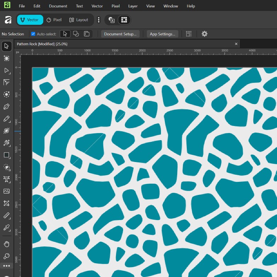Activate the Hand view tool
Image resolution: width=277 pixels, height=277 pixels.
pyautogui.click(x=6, y=244)
